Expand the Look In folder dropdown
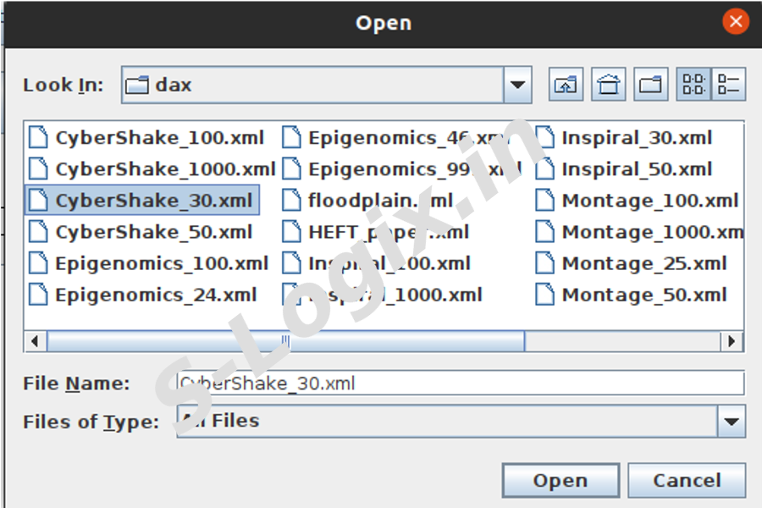Screen dimensions: 762x508 [517, 85]
